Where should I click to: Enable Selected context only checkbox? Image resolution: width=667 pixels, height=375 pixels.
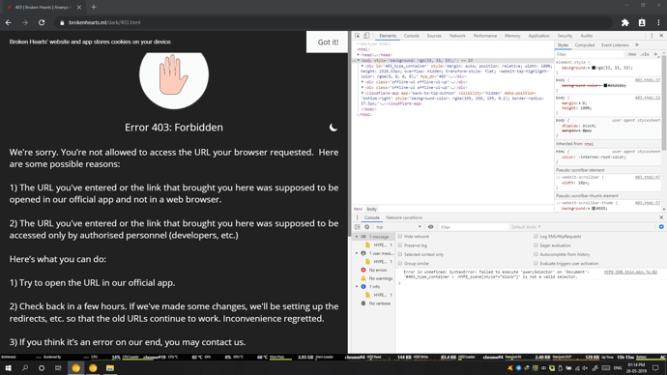pos(400,254)
